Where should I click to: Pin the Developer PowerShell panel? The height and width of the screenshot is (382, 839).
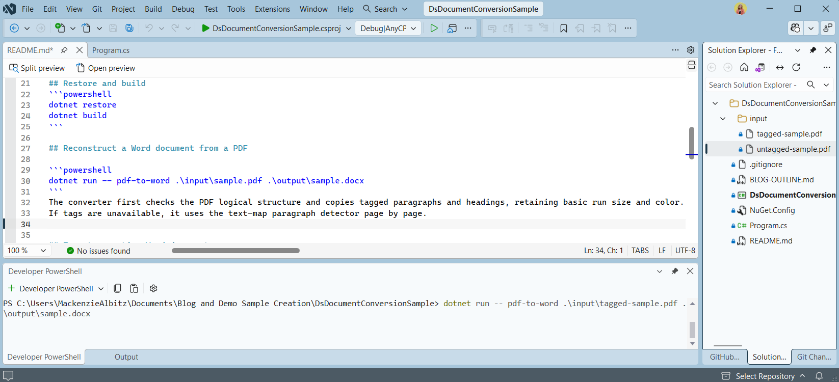pyautogui.click(x=675, y=271)
